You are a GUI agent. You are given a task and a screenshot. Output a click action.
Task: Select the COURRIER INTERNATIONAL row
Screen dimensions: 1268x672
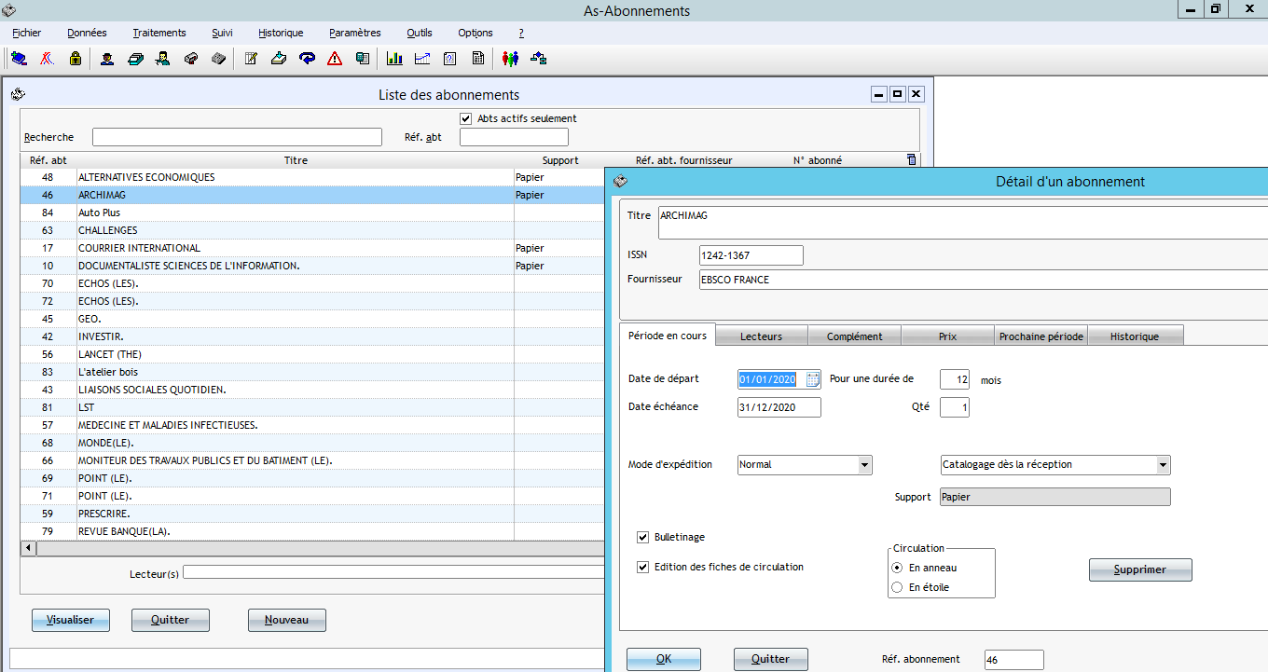[312, 248]
